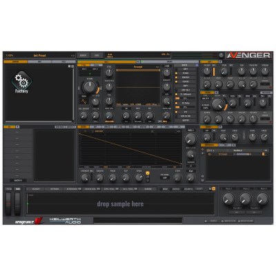Click the black info display in the footer

(x=138, y=220)
